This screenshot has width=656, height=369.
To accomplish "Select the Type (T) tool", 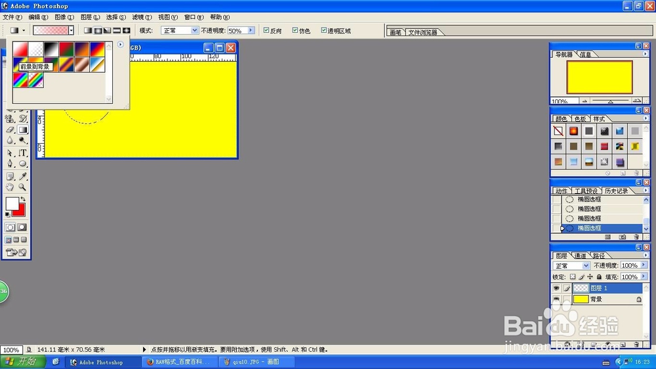I will tap(23, 153).
